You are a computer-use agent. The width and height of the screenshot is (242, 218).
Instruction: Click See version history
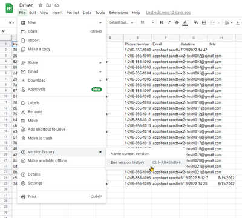(x=146, y=163)
